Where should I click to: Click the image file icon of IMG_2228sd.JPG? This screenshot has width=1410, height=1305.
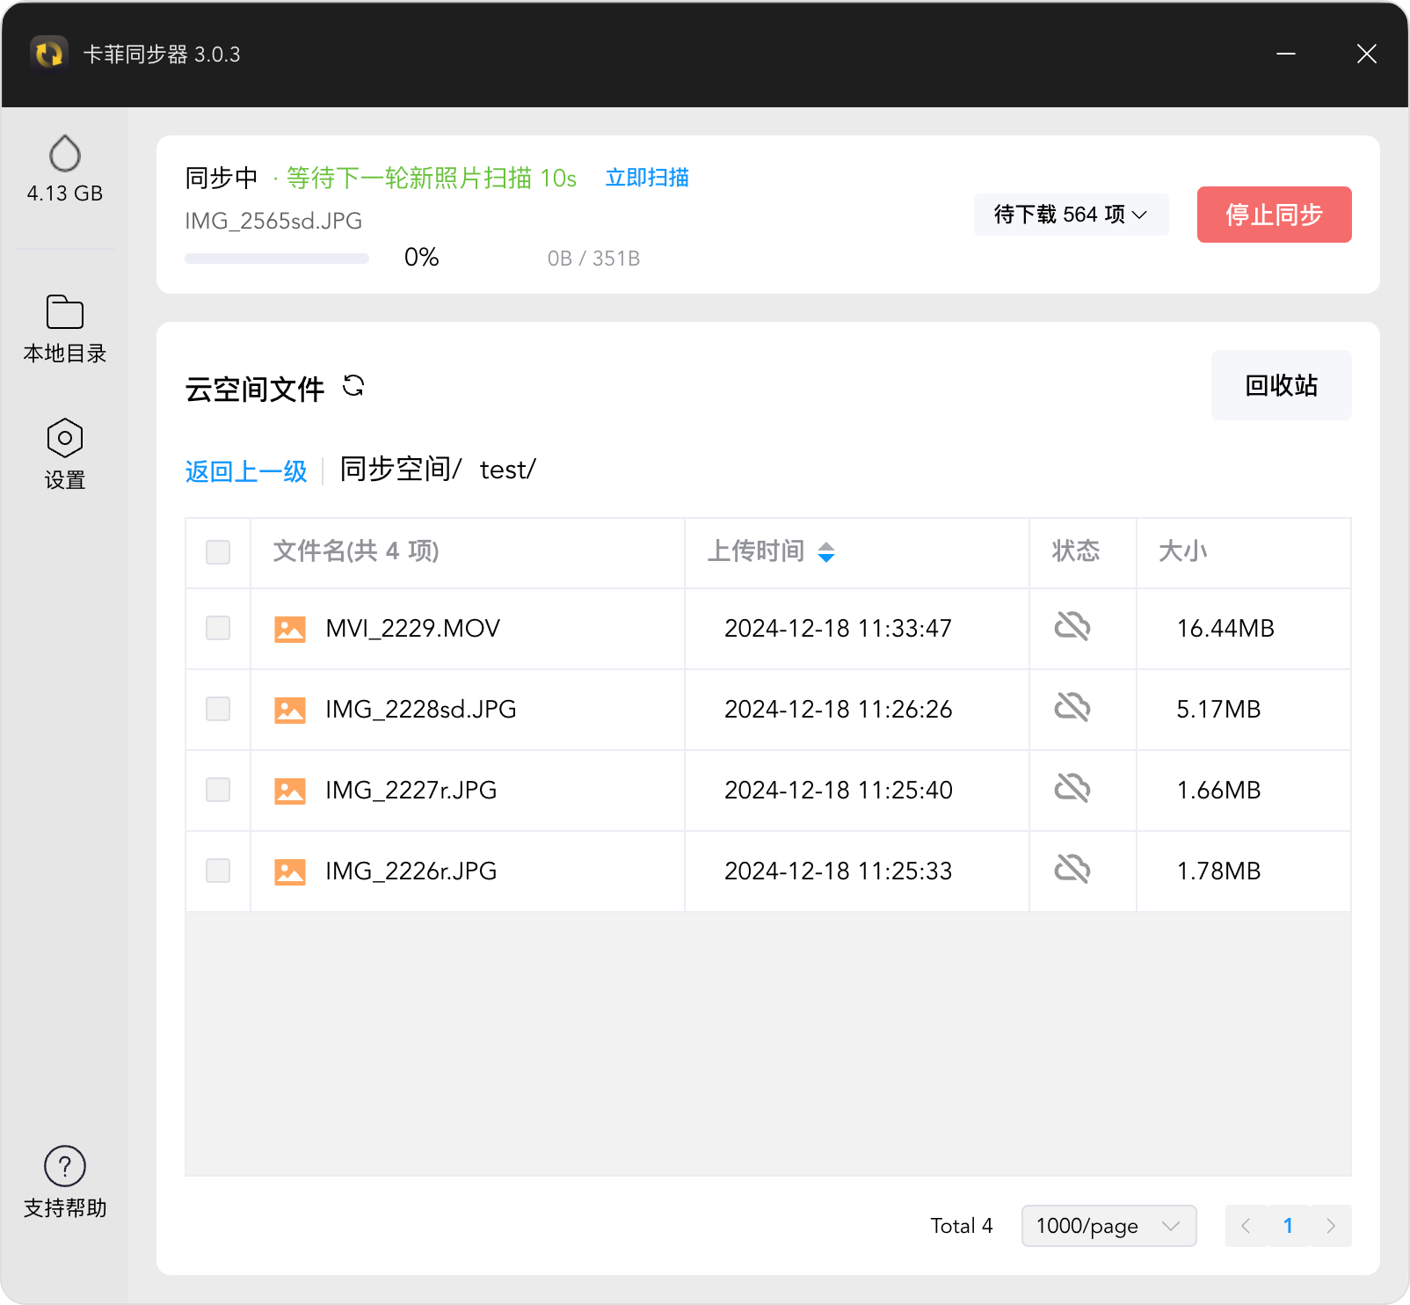pyautogui.click(x=290, y=710)
